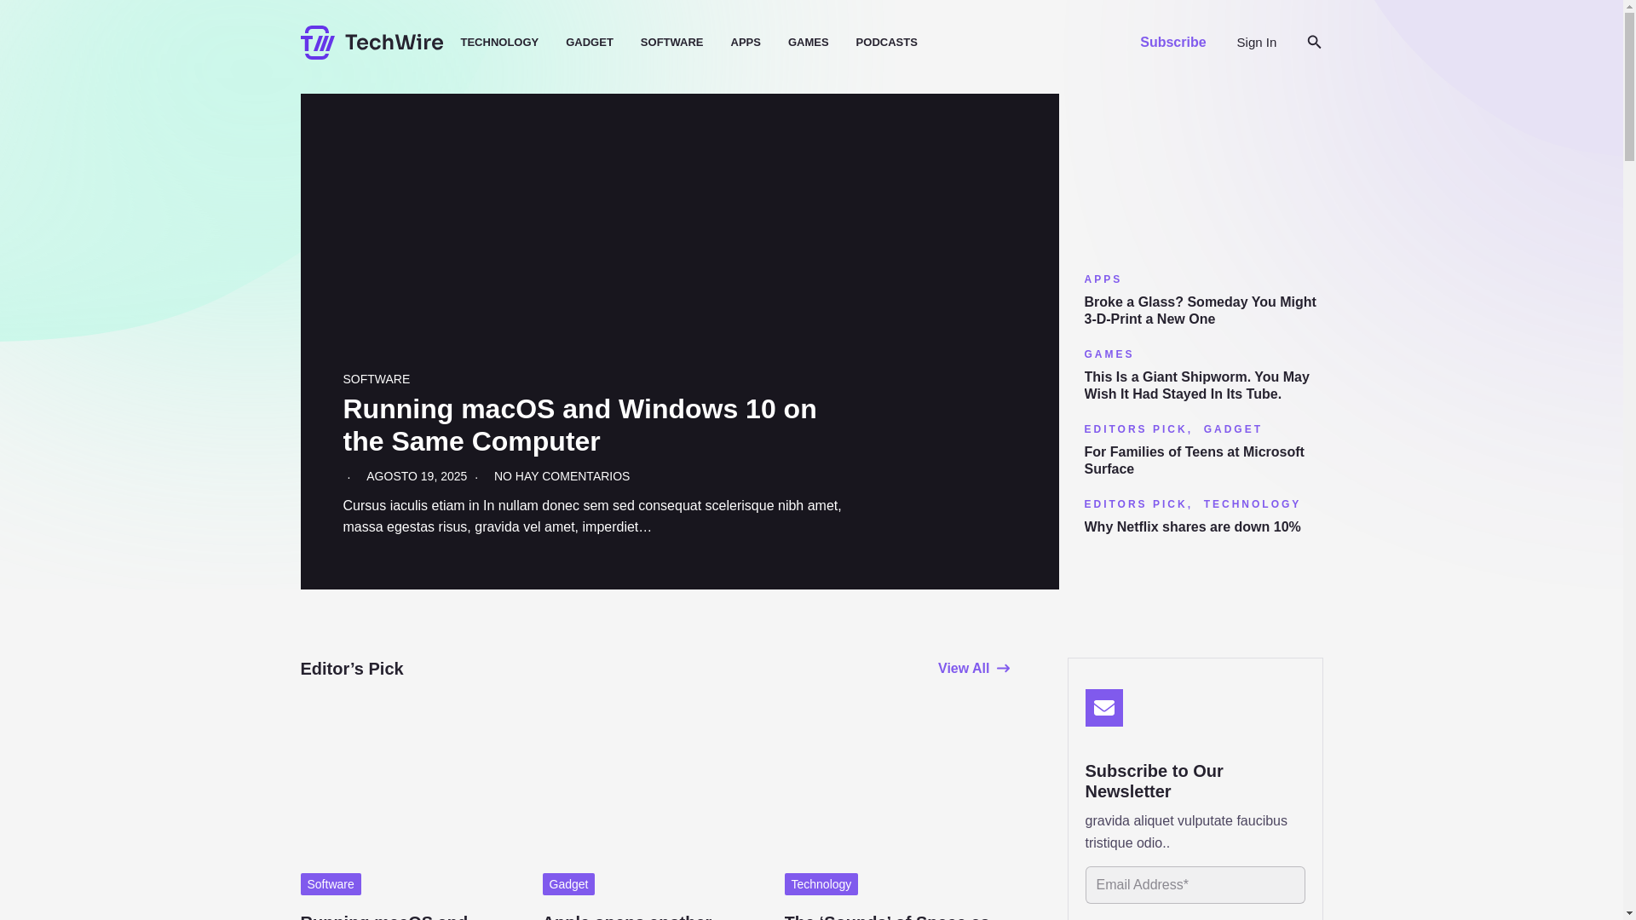Viewport: 1636px width, 920px height.
Task: Click the AGOSTO 19, 2025 date
Action: (x=417, y=476)
